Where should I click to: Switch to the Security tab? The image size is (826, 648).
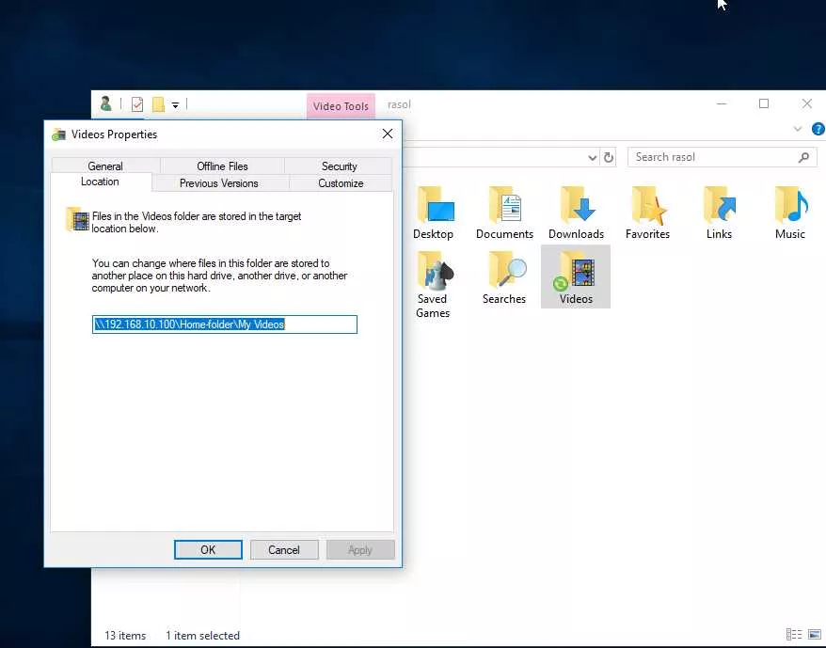pyautogui.click(x=339, y=166)
